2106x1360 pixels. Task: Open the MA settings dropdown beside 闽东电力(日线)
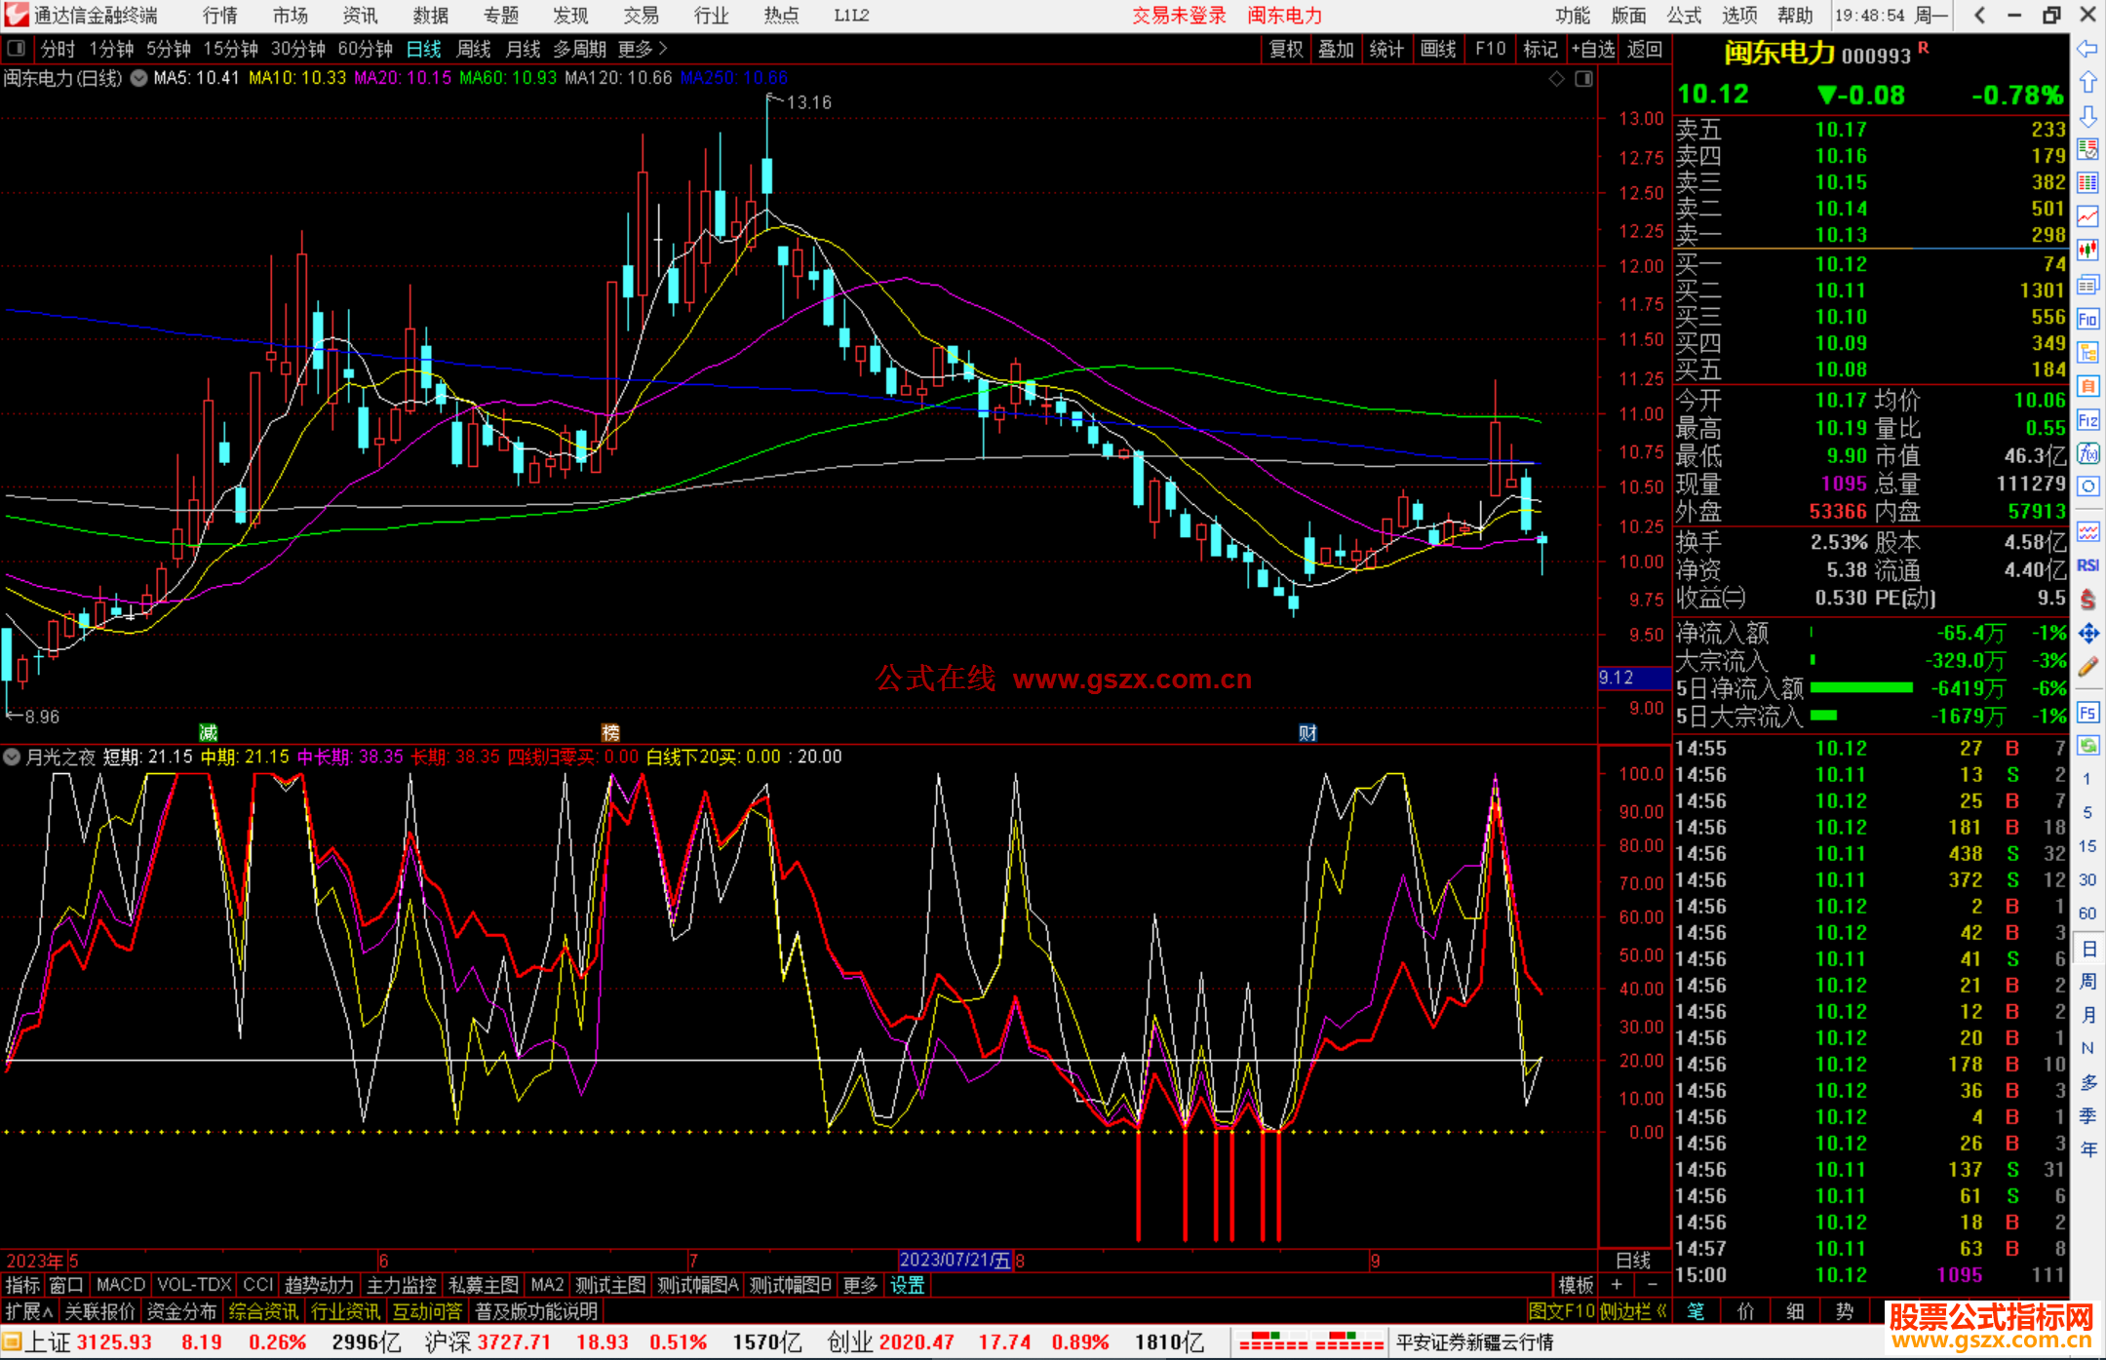(138, 78)
